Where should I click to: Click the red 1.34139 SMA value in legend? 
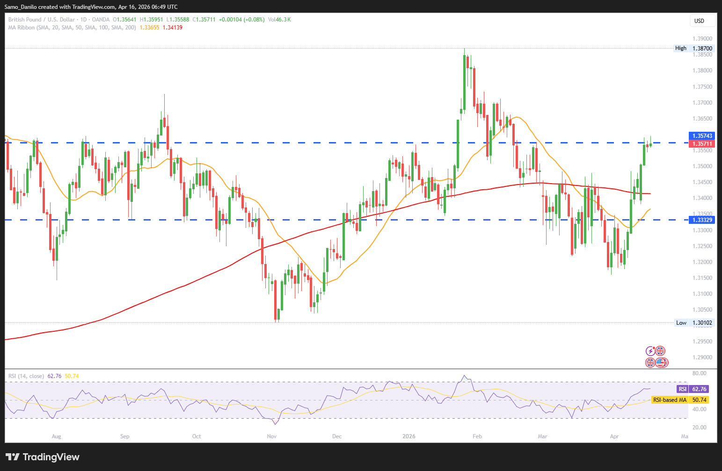173,28
